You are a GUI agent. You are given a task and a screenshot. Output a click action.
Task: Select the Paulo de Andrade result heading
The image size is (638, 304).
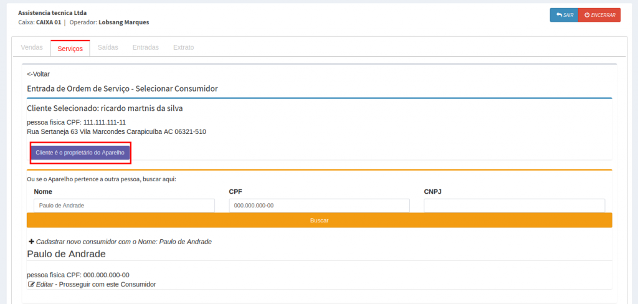(x=66, y=254)
